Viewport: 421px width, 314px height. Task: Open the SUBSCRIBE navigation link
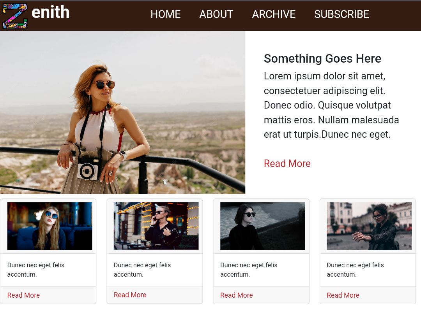tap(341, 14)
